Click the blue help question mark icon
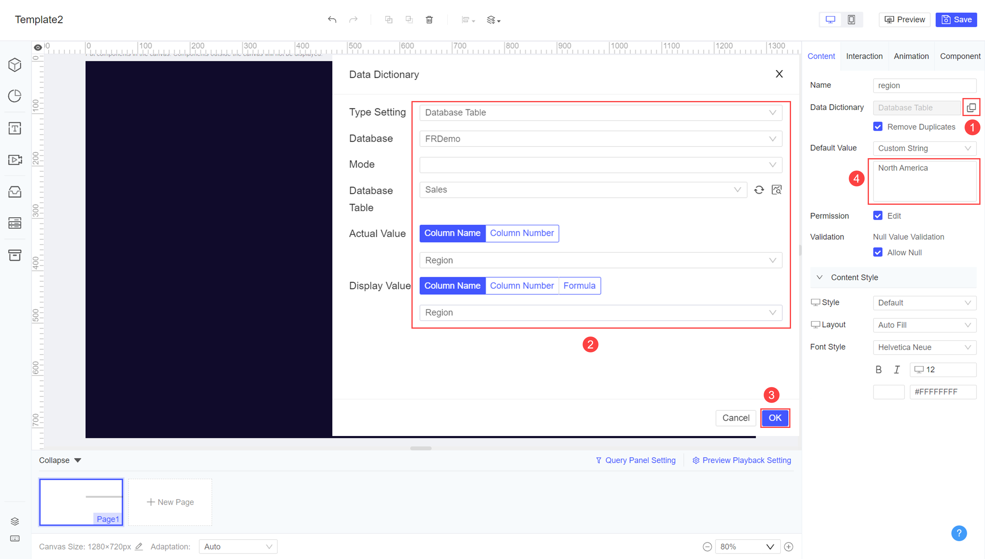The width and height of the screenshot is (985, 559). pos(959,533)
